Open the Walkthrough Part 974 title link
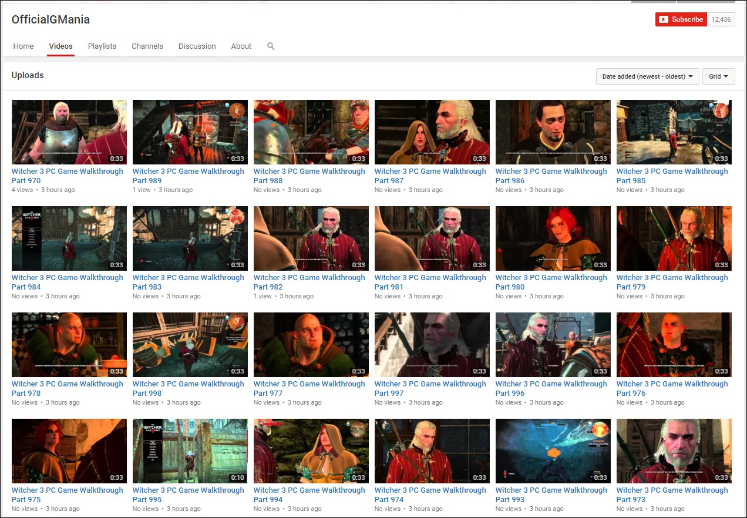The height and width of the screenshot is (518, 747). [x=430, y=495]
